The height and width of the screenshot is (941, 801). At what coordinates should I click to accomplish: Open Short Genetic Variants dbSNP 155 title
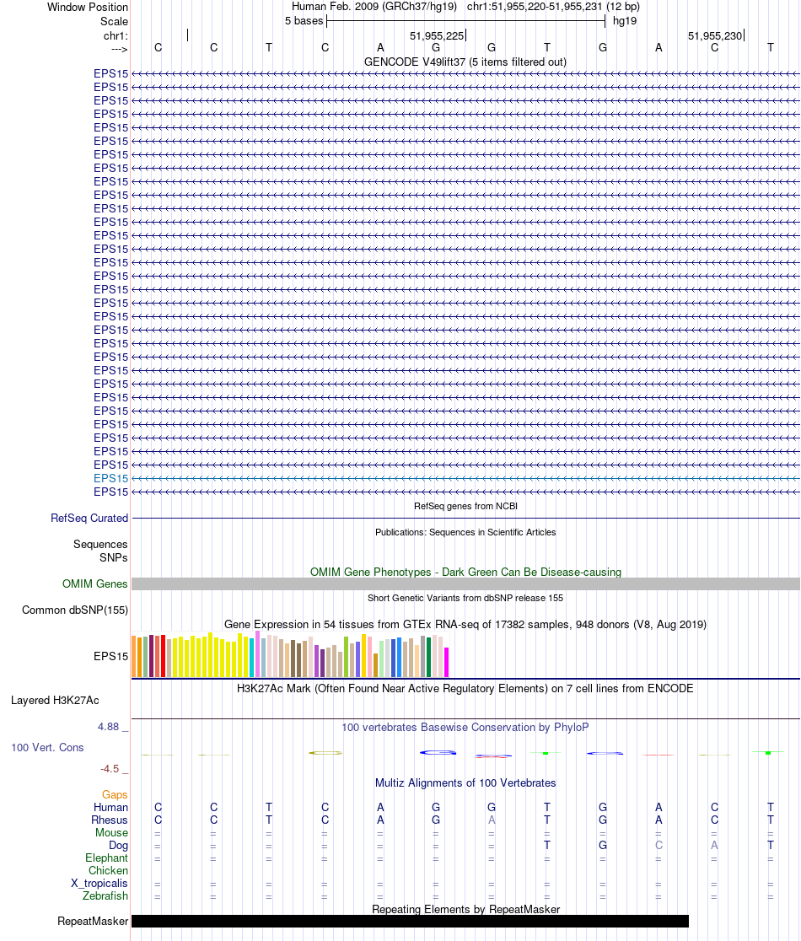pos(465,598)
